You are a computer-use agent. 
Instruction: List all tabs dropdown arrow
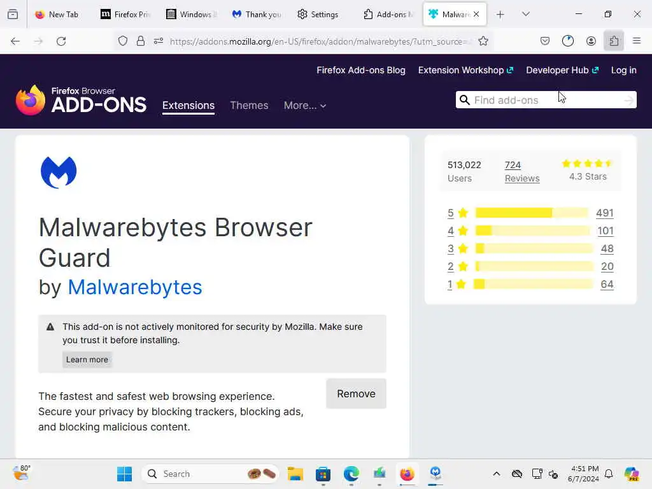click(x=526, y=15)
